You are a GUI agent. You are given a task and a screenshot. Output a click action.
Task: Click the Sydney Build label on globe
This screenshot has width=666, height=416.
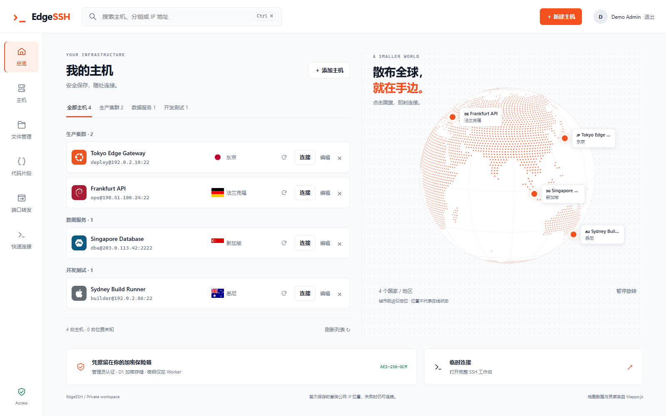(602, 235)
